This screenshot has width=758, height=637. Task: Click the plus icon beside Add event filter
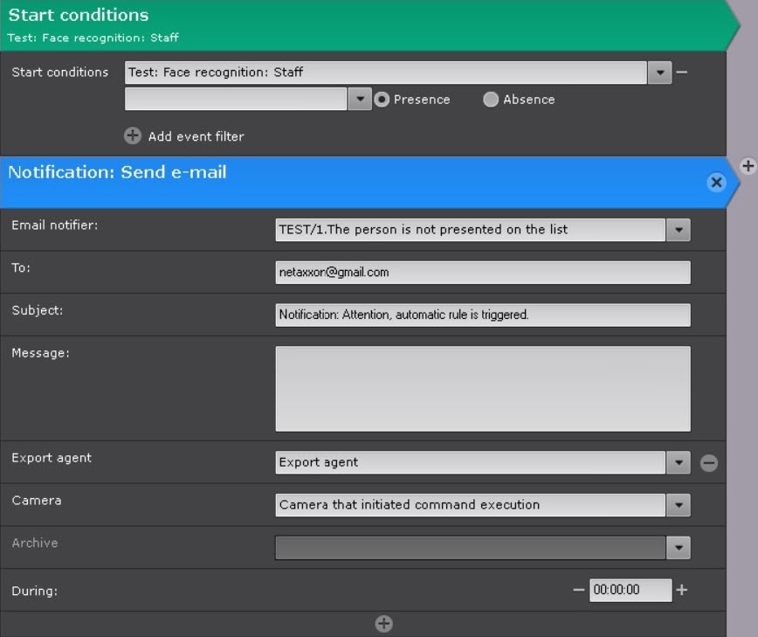point(132,136)
